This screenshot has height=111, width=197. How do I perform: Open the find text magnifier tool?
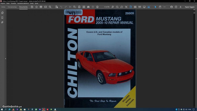tap(50, 7)
